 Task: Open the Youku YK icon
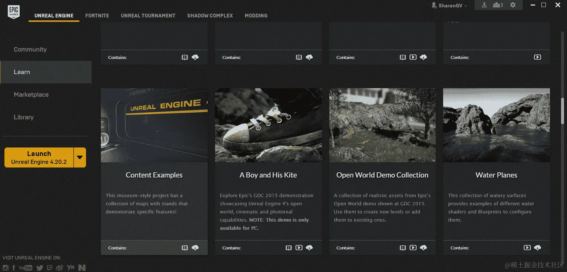(71, 268)
